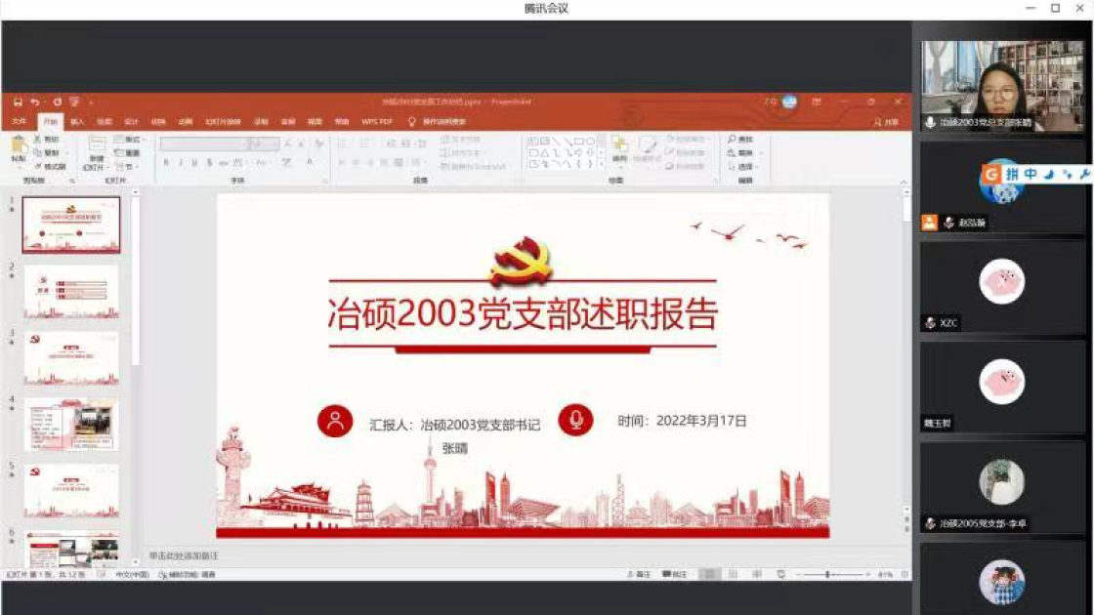Expand the Layout (版式) dropdown in slides group
Screen dimensions: 1094x615
[x=128, y=140]
